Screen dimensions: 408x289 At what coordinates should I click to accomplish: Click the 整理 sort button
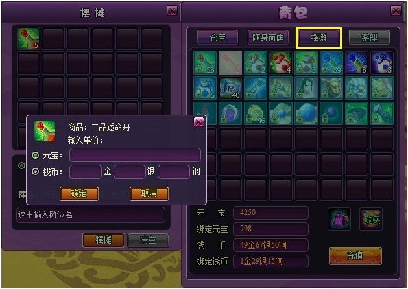369,38
